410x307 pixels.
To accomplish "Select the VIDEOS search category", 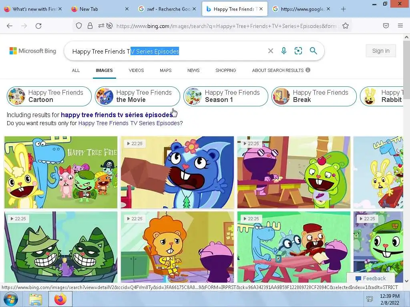I will 136,70.
